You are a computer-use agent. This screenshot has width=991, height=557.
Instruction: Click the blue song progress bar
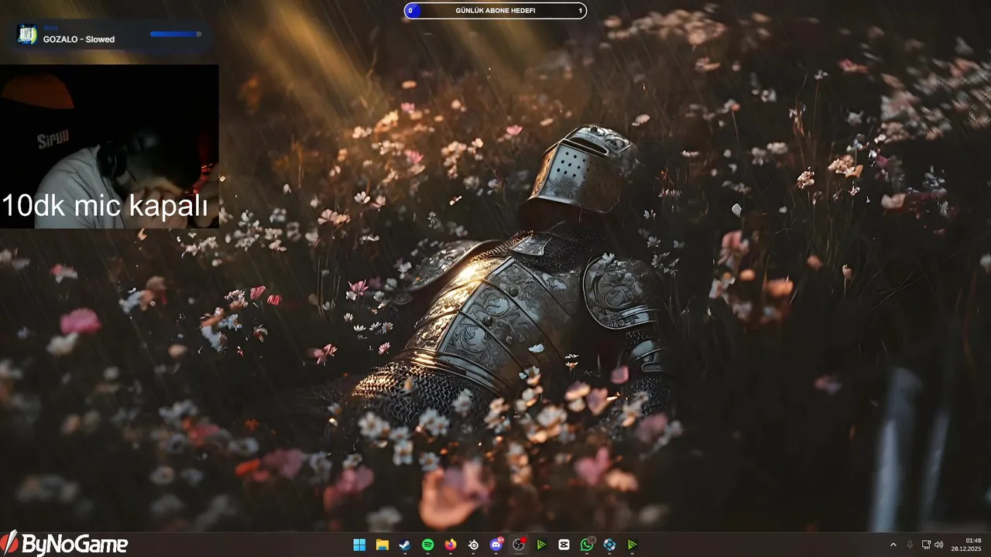point(176,34)
